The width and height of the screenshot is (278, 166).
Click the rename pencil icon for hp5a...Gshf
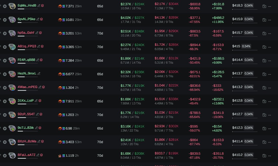point(37,33)
